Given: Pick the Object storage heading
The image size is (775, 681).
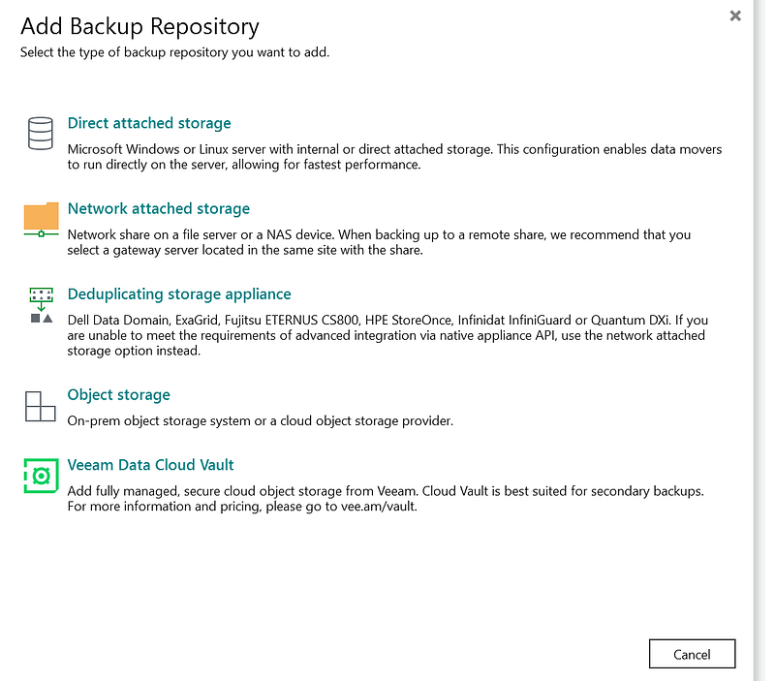Looking at the screenshot, I should pyautogui.click(x=118, y=394).
